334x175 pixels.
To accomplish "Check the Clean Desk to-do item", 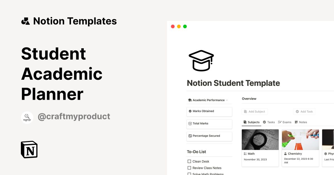I will (x=189, y=161).
